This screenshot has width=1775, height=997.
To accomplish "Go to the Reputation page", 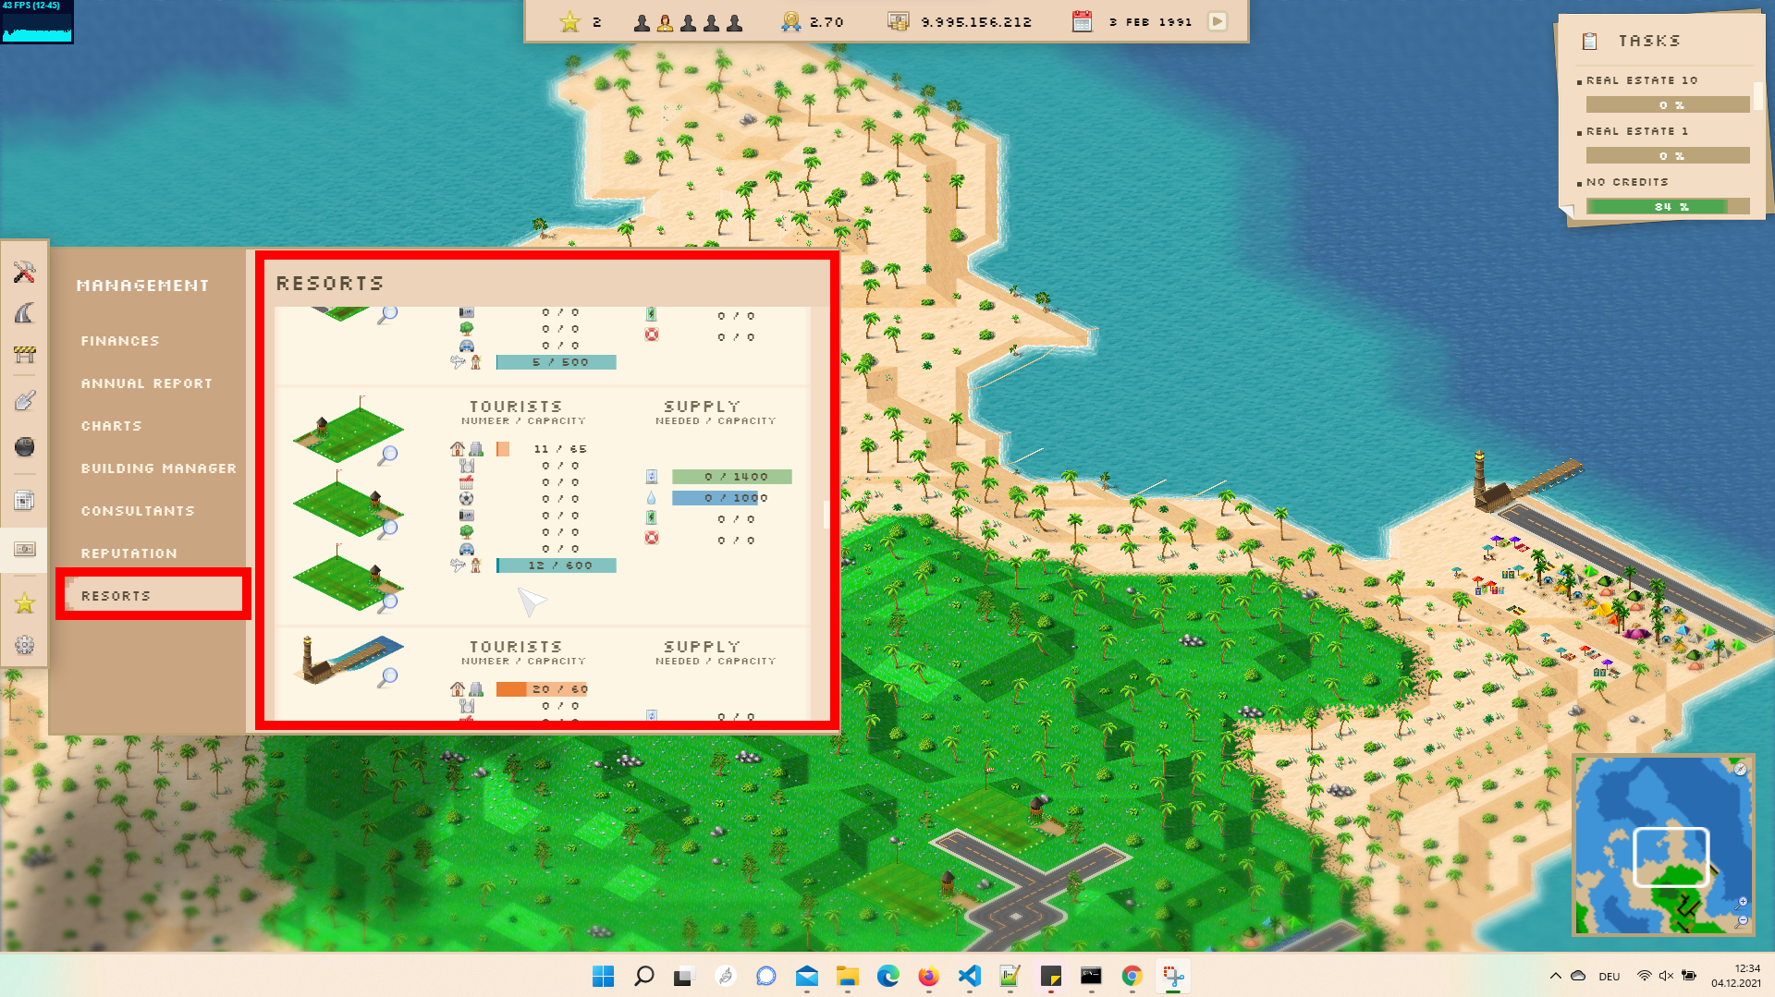I will [129, 553].
